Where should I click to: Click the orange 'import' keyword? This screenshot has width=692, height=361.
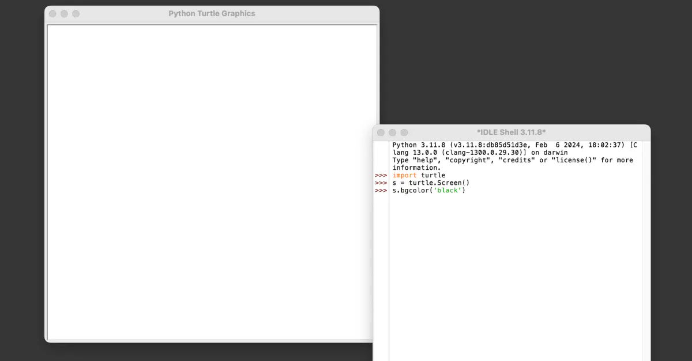404,176
